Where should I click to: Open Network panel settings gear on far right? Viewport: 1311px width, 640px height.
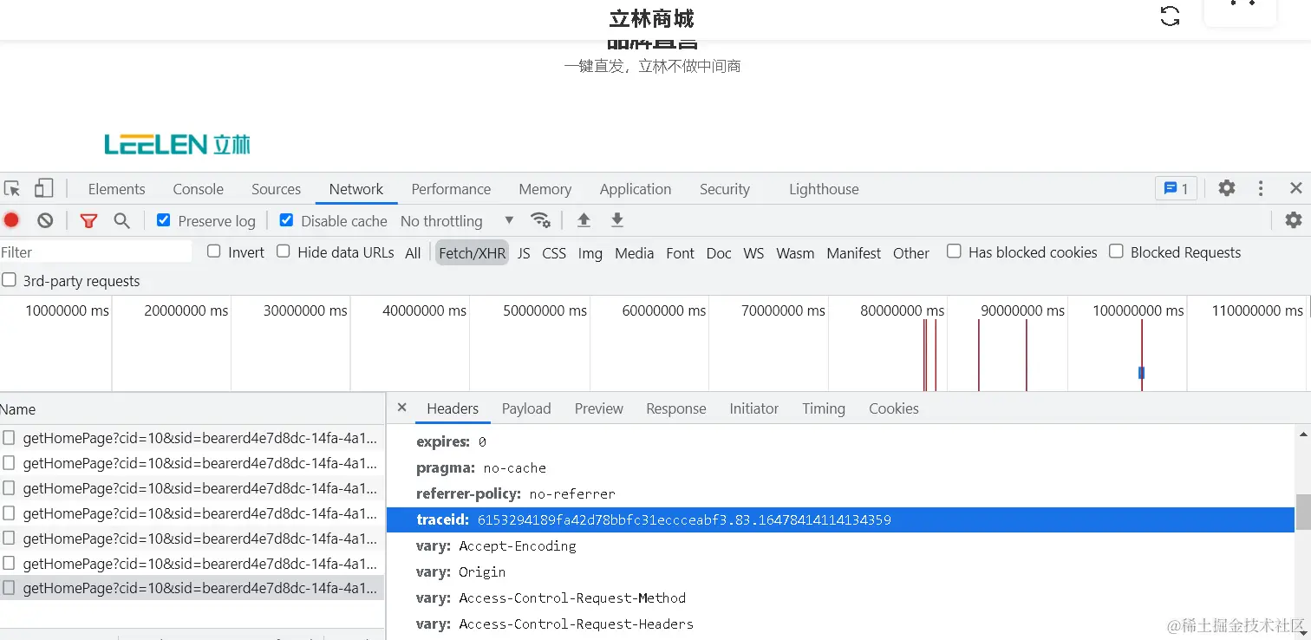point(1294,220)
